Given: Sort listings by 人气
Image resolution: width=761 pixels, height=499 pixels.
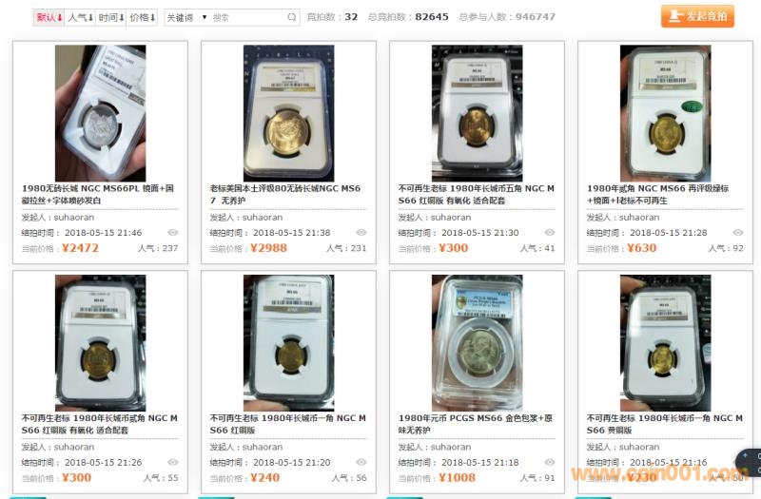Looking at the screenshot, I should click(80, 17).
